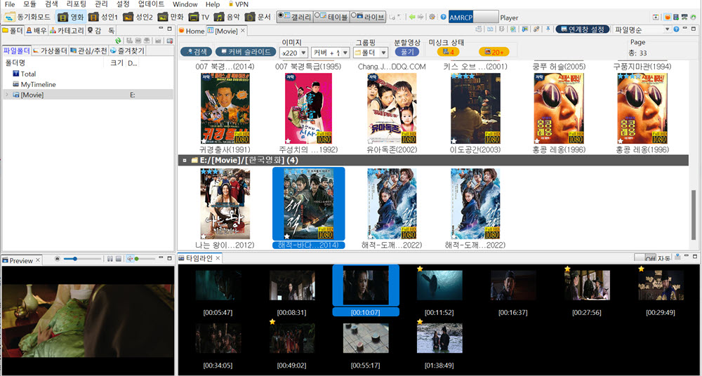Switch to the 카테고리 tab
The height and width of the screenshot is (376, 702).
point(66,30)
